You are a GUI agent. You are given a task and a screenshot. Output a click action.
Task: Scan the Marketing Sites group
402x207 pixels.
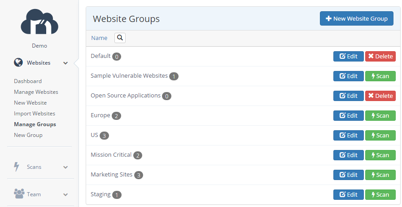click(380, 175)
